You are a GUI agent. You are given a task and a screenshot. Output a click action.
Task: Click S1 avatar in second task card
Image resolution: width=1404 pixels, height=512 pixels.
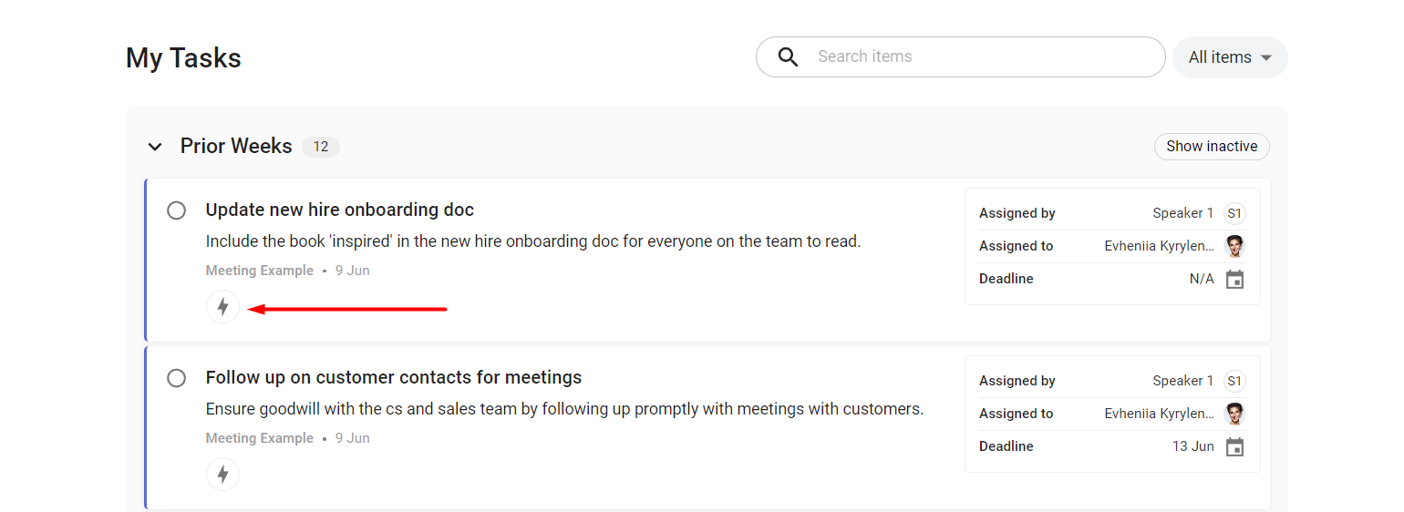[x=1234, y=381]
